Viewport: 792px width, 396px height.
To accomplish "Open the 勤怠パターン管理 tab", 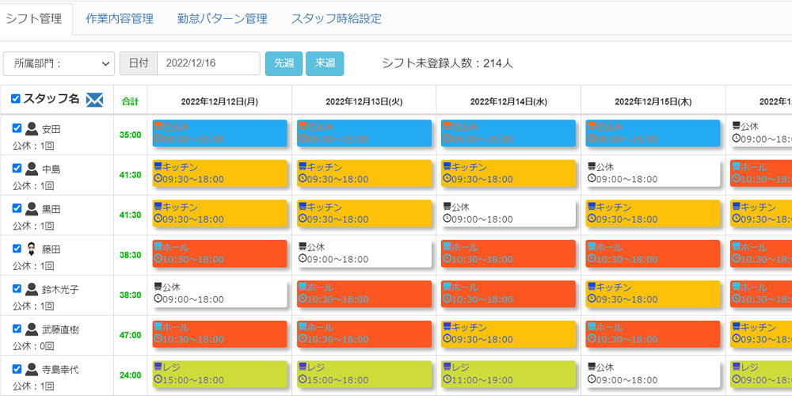I will click(x=223, y=19).
